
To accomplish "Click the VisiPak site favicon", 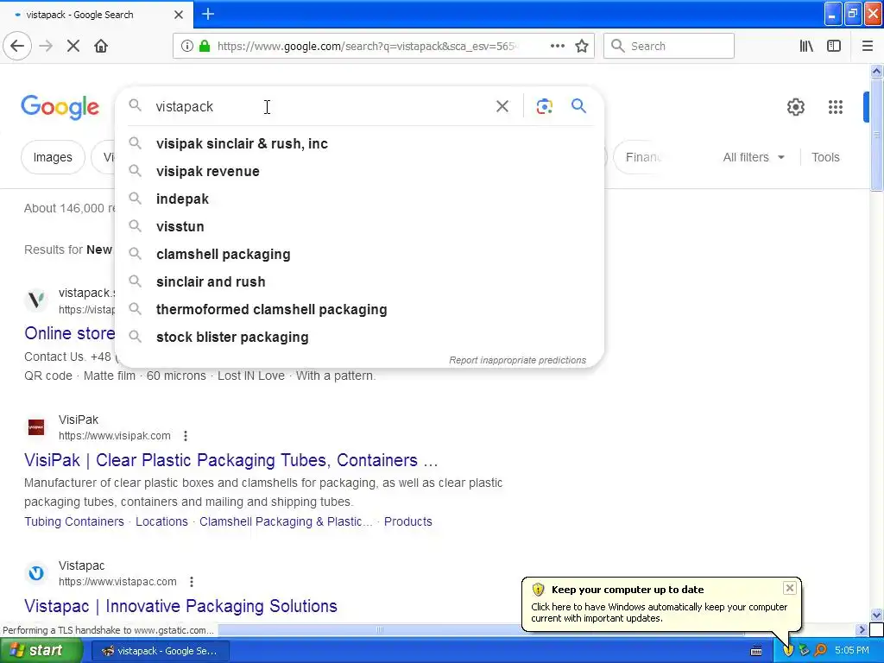I will 36,427.
